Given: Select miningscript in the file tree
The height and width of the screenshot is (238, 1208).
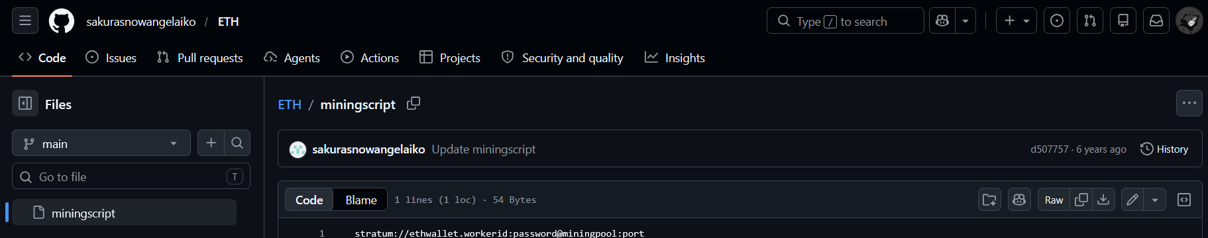Looking at the screenshot, I should pyautogui.click(x=125, y=213).
